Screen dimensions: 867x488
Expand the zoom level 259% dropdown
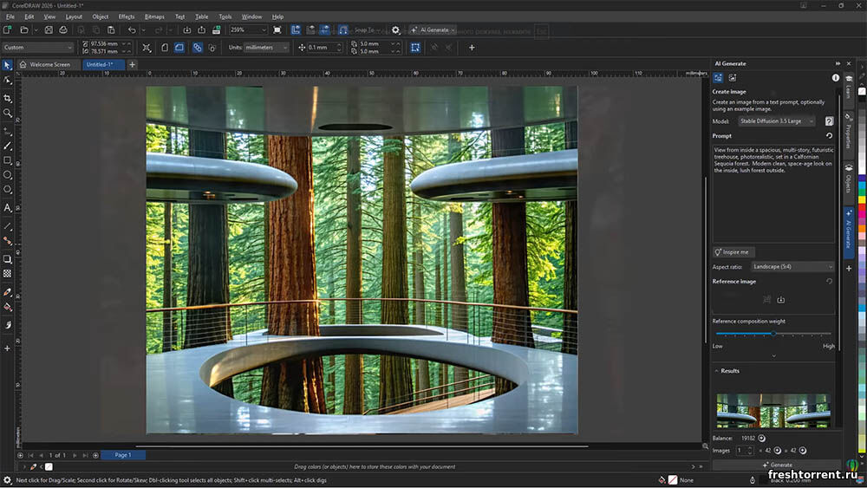[264, 29]
